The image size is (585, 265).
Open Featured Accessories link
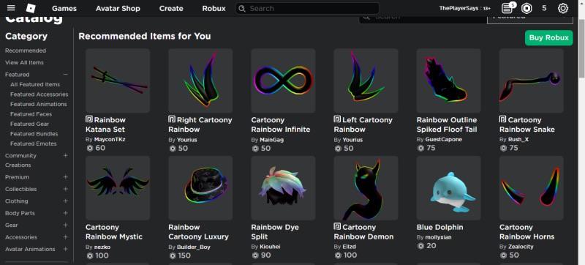(39, 94)
